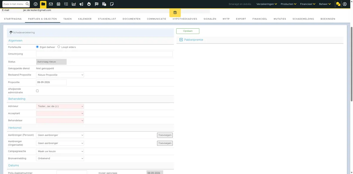This screenshot has width=353, height=174.
Task: Click the search magnifier icon in the menu search
Action: click(x=27, y=4)
